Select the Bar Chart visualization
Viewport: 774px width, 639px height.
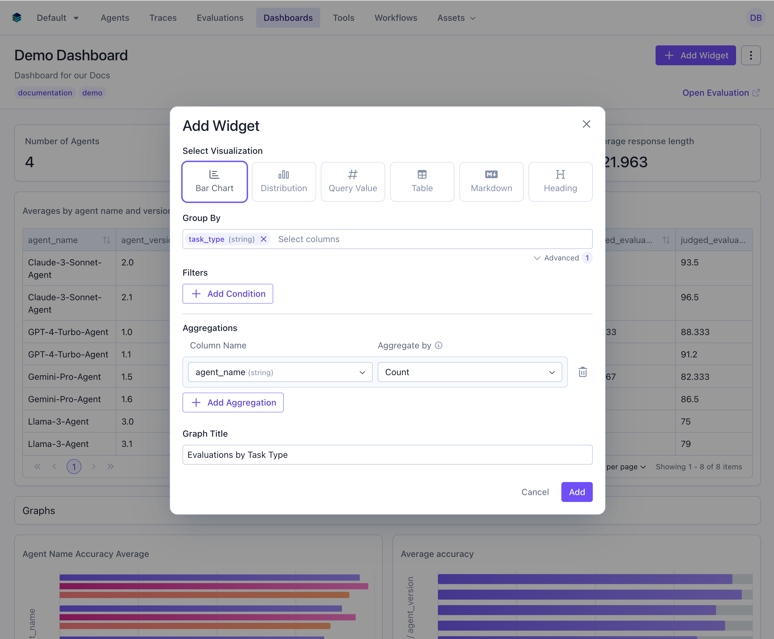(x=214, y=182)
